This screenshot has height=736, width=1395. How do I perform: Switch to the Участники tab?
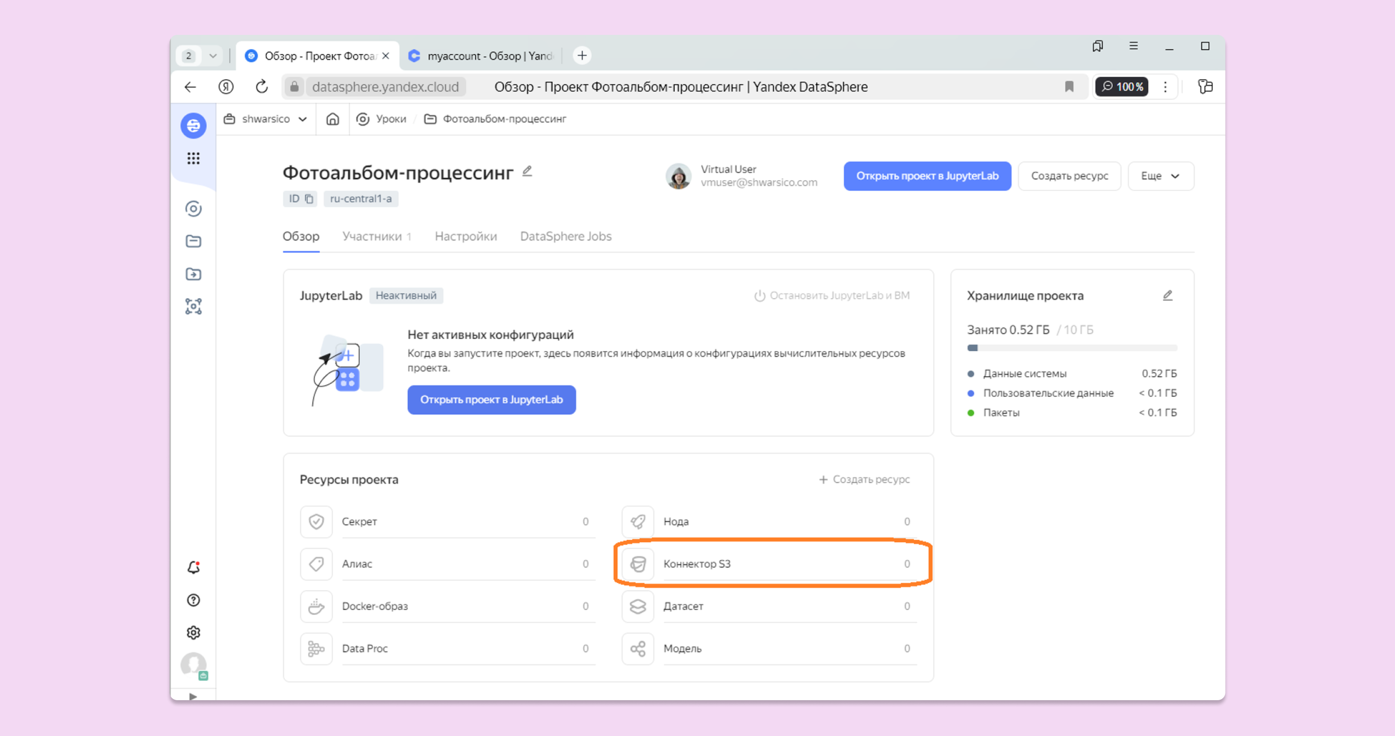coord(377,236)
